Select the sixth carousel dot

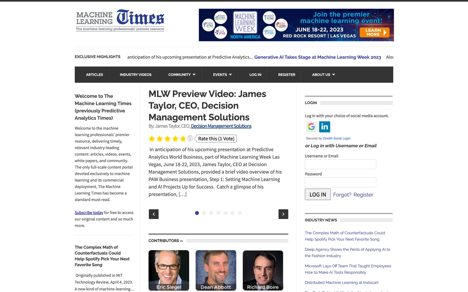click(233, 213)
